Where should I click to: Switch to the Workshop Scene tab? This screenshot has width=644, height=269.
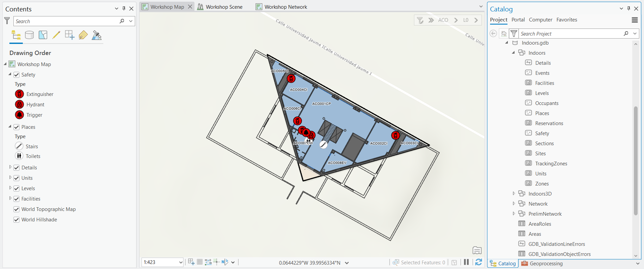[x=220, y=7]
